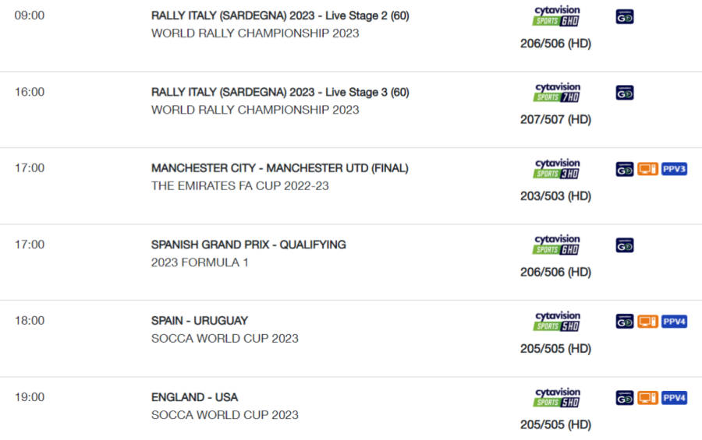Click the PPV4 badge for England - USA
Viewport: 702px width, 440px height.
click(674, 398)
